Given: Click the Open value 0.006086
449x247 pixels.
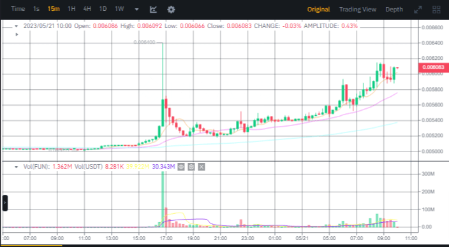Looking at the screenshot, I should click(x=105, y=26).
